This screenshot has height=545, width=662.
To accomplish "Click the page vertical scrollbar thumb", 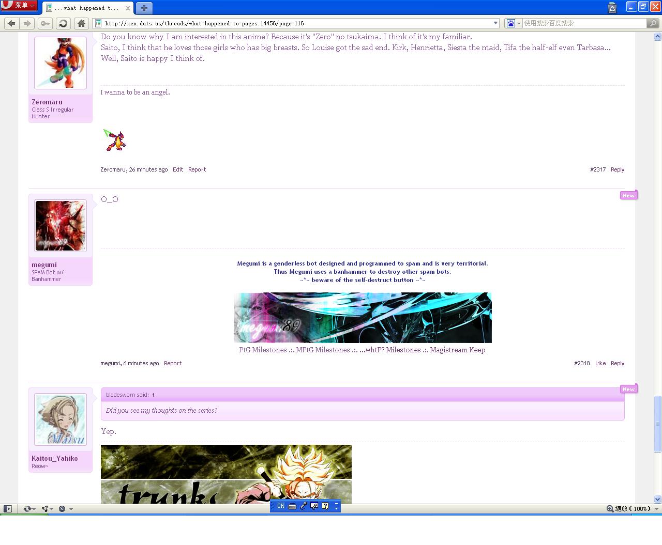I will pyautogui.click(x=658, y=424).
